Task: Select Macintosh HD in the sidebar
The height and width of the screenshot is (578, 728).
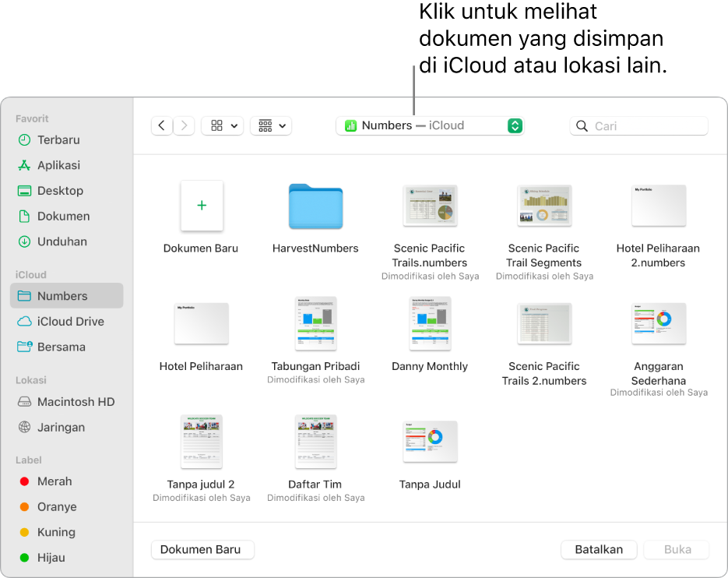Action: (76, 402)
